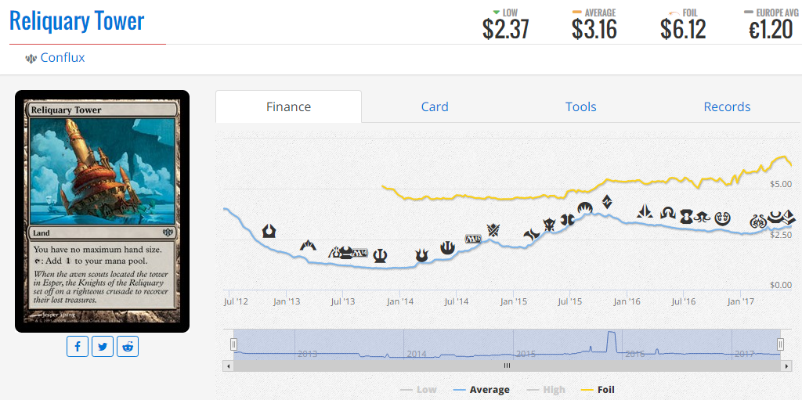Click the Modern Masters 2017 set symbol

pos(776,218)
